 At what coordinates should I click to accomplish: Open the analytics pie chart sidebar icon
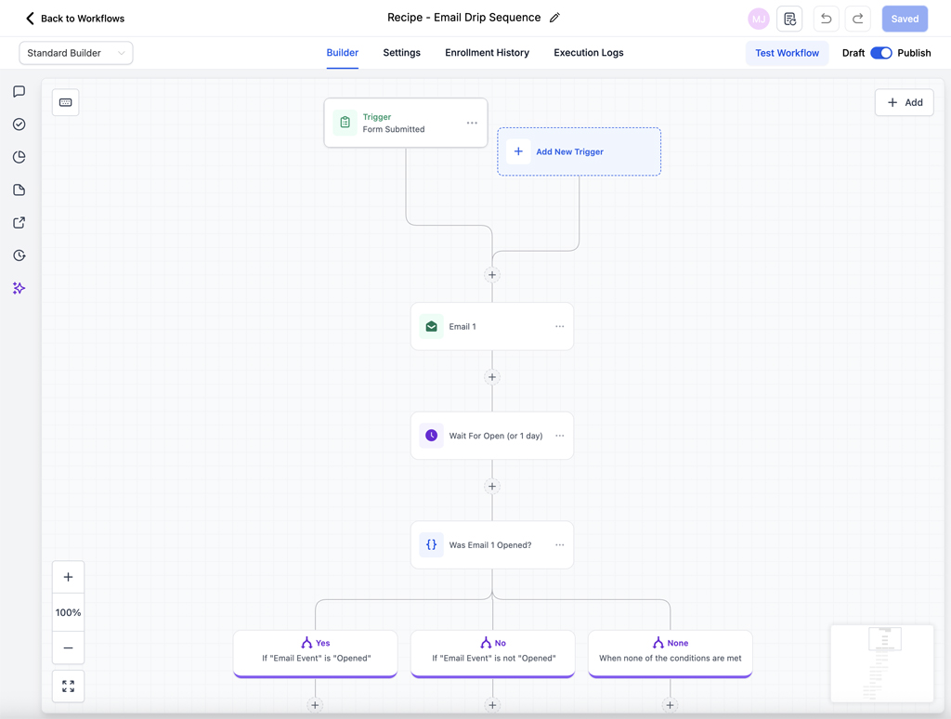point(19,157)
